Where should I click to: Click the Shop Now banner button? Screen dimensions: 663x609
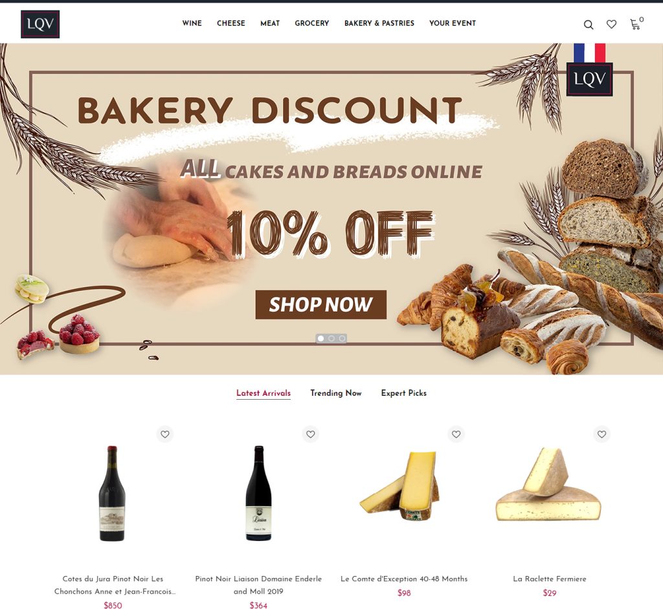pyautogui.click(x=321, y=304)
